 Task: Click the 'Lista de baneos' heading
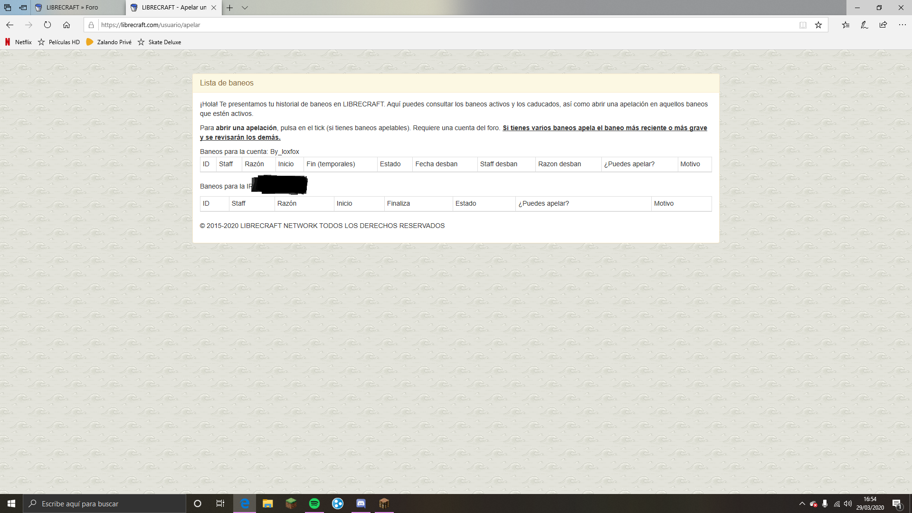coord(227,83)
